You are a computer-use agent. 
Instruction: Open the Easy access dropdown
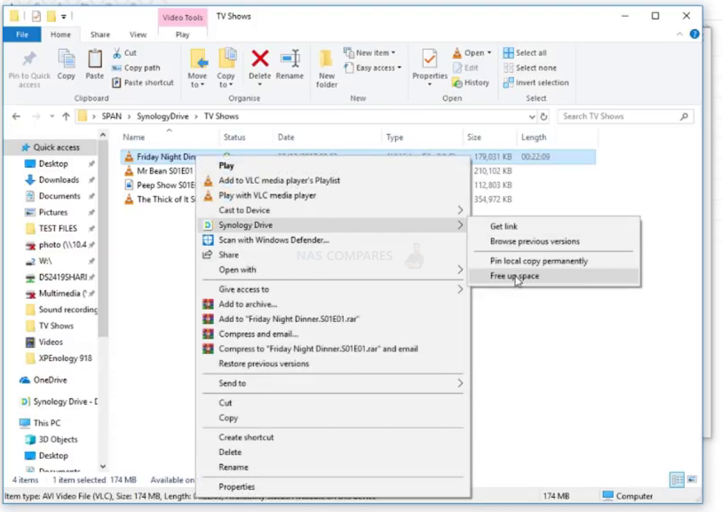pyautogui.click(x=372, y=67)
